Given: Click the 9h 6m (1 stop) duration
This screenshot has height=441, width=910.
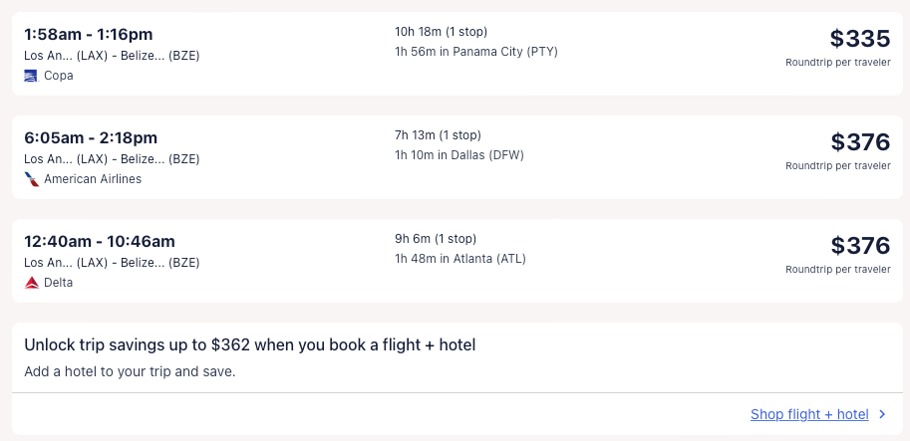Looking at the screenshot, I should pos(436,238).
